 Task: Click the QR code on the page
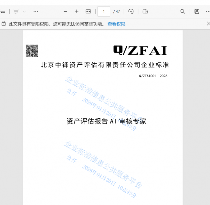tap(32, 51)
